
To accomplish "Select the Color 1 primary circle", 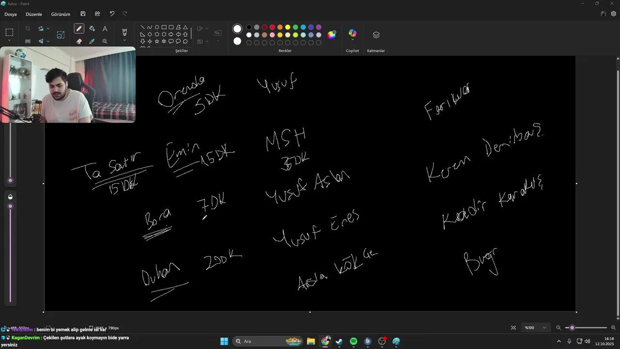I will click(x=237, y=29).
